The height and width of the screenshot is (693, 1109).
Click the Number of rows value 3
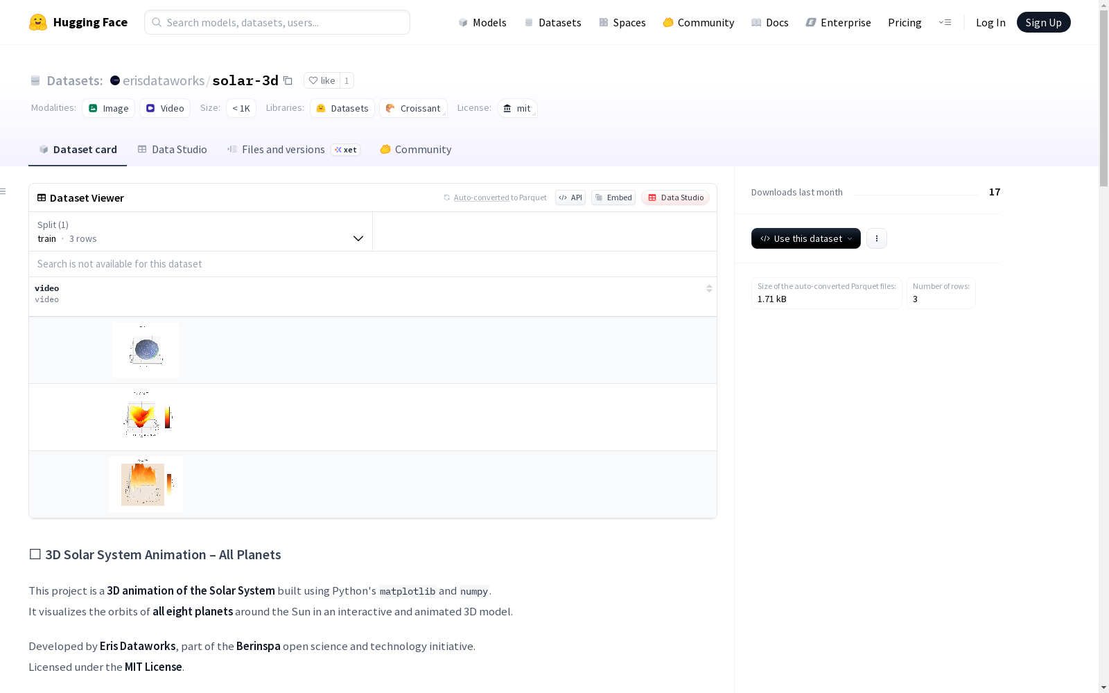click(915, 299)
